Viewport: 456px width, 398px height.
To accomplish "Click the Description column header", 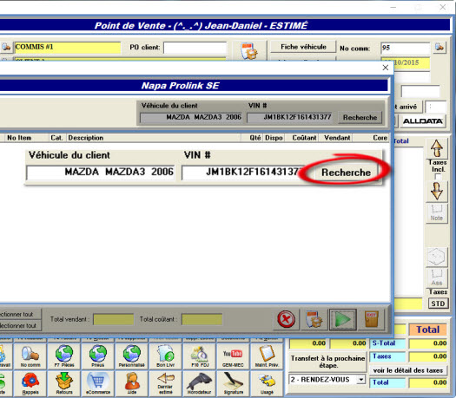I will point(154,138).
